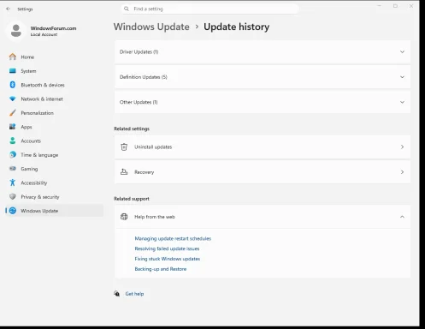Expand Definition Updates chevron
The width and height of the screenshot is (425, 329).
[402, 77]
